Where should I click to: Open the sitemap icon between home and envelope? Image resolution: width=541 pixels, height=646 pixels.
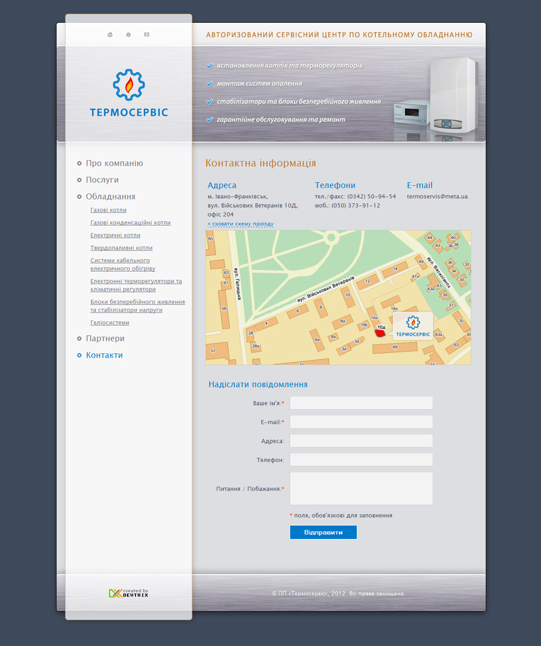129,35
